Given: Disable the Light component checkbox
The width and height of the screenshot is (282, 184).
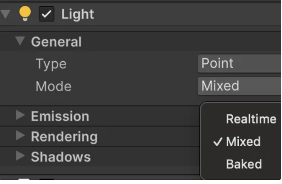Looking at the screenshot, I should pyautogui.click(x=47, y=15).
